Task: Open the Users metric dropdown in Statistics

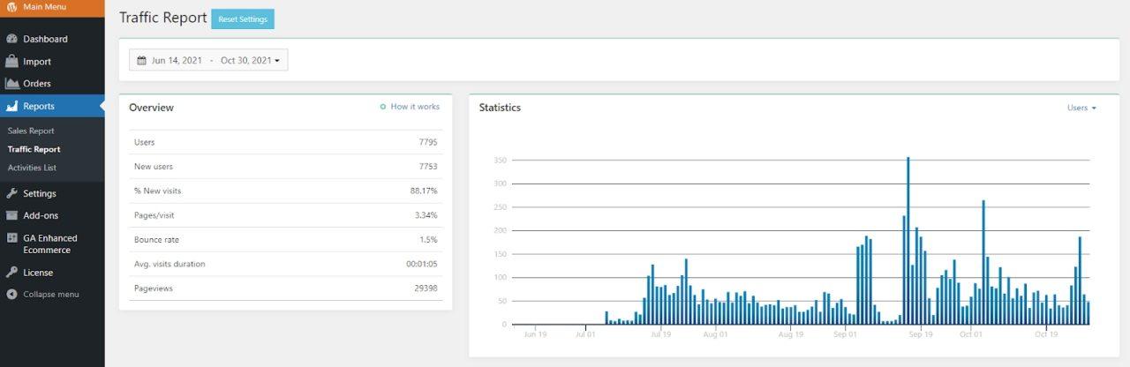Action: tap(1081, 108)
